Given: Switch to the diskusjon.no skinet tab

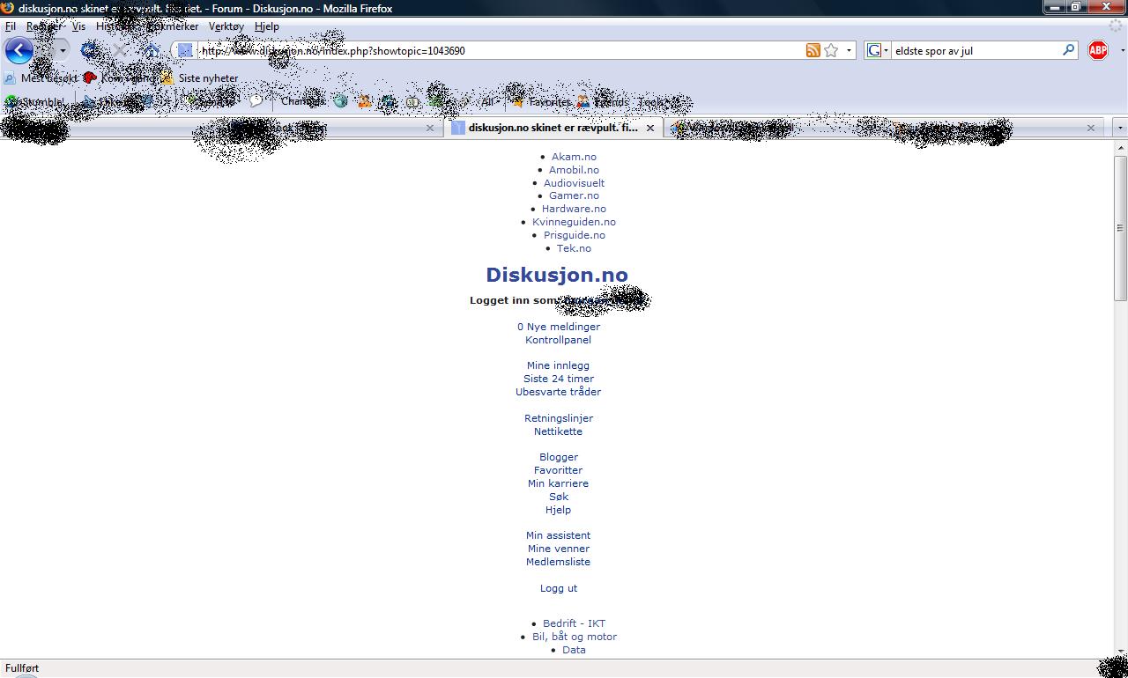Looking at the screenshot, I should 553,128.
